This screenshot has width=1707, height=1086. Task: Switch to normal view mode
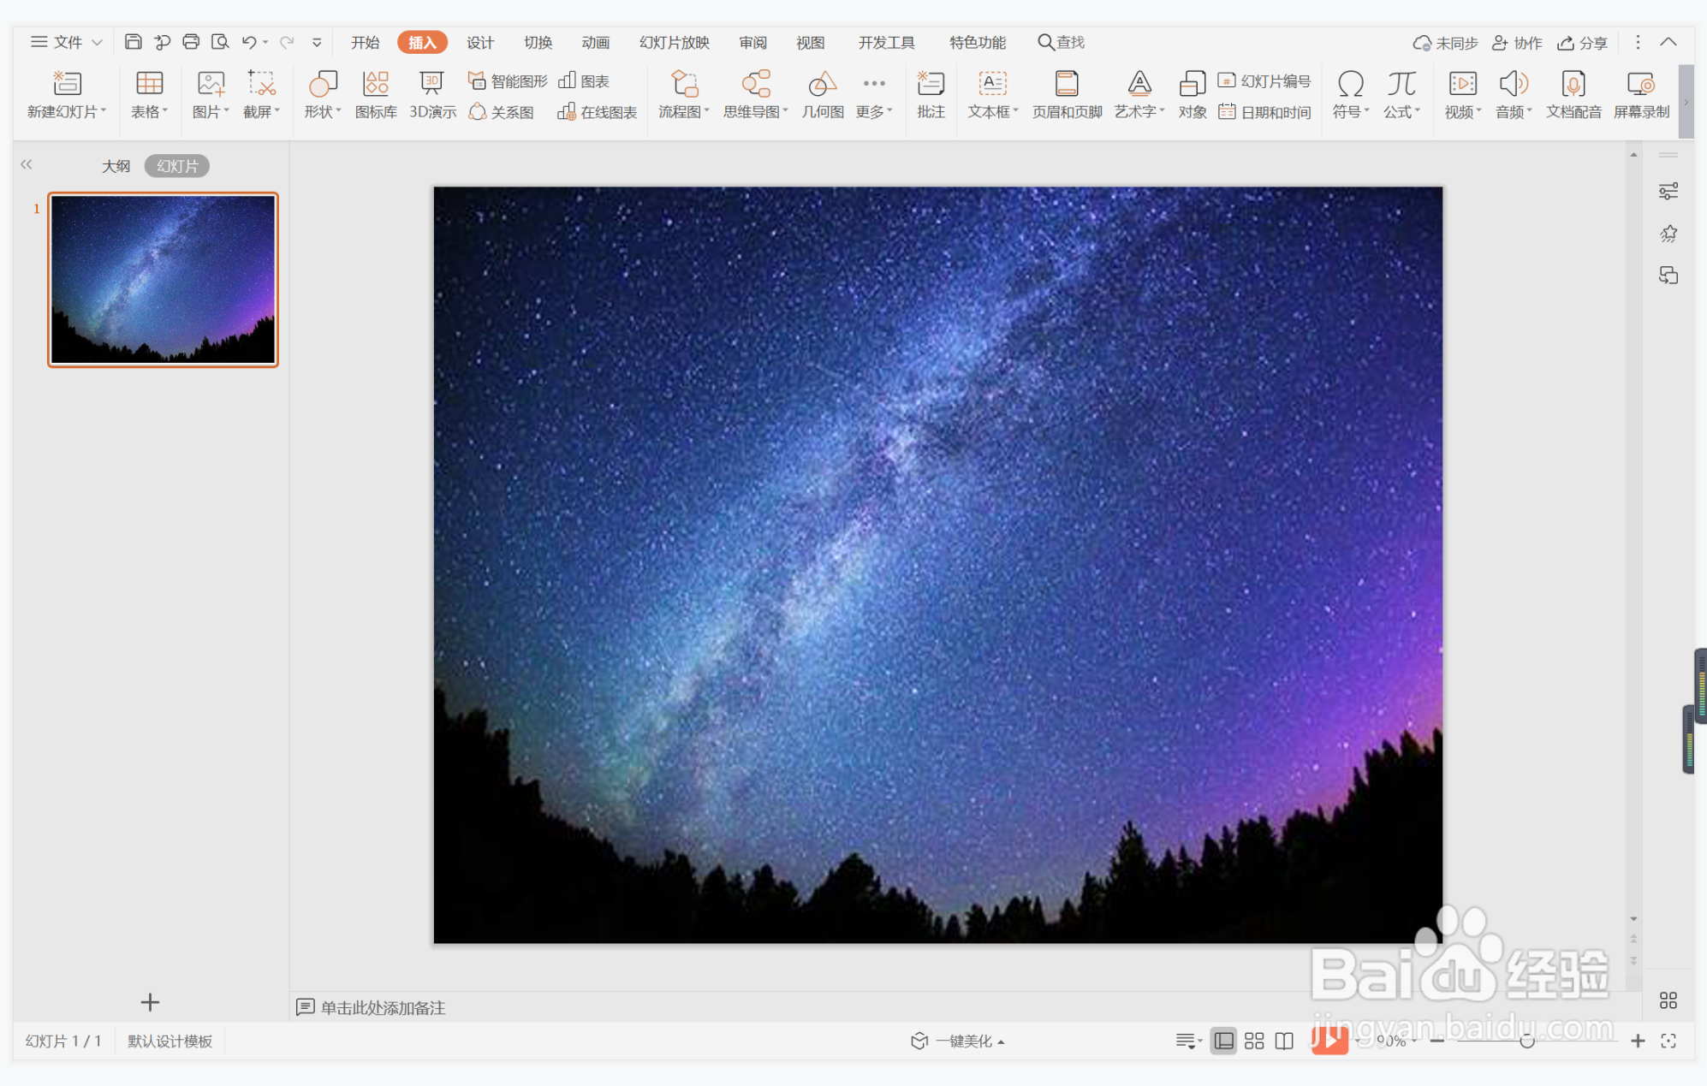click(x=1224, y=1041)
